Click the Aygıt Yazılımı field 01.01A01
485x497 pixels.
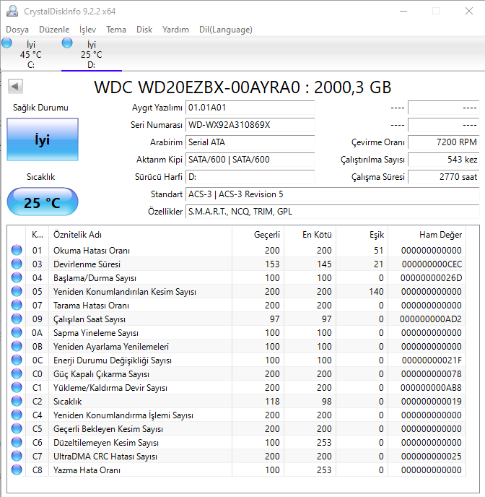click(250, 108)
